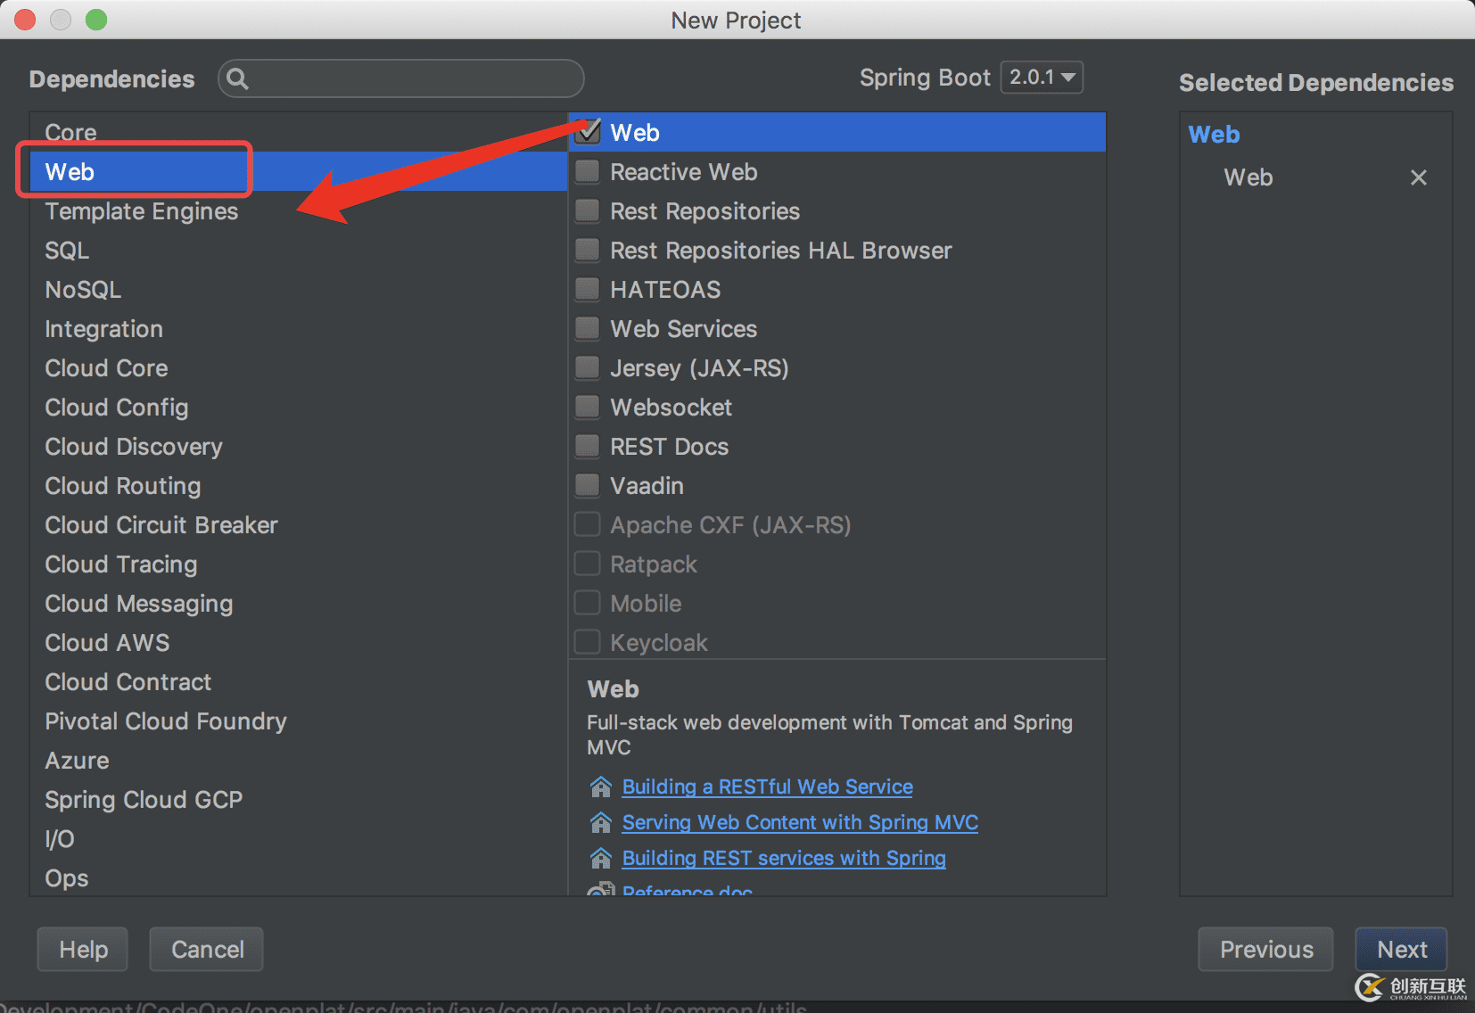Click the magnifier icon in the search field

point(237,79)
